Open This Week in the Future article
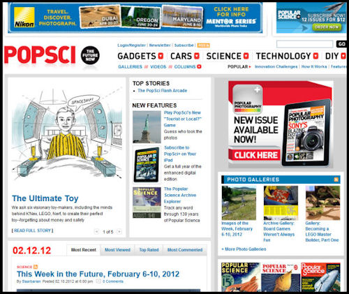 98,274
